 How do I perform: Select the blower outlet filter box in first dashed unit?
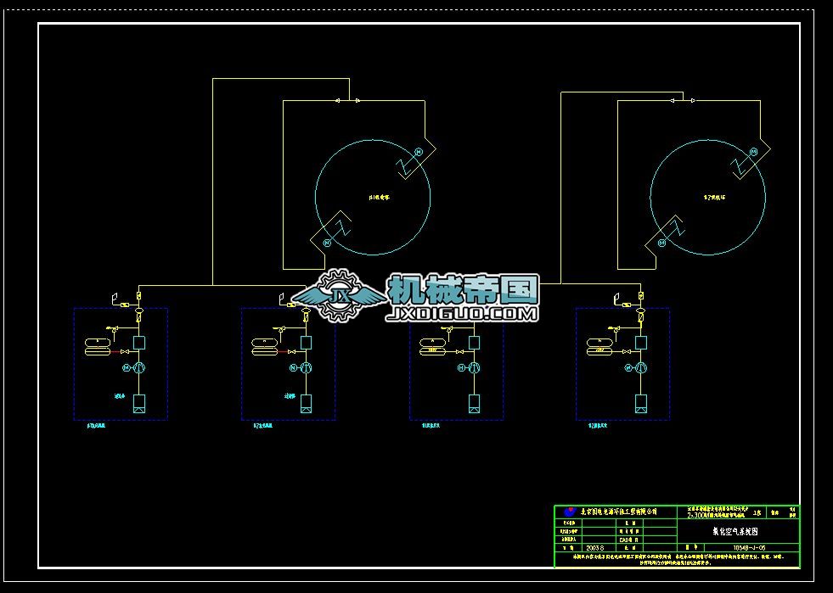tap(139, 342)
